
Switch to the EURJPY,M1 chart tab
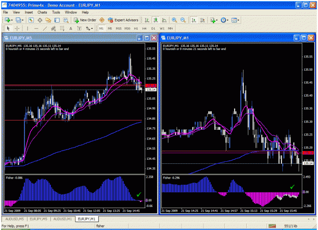[x=86, y=219]
